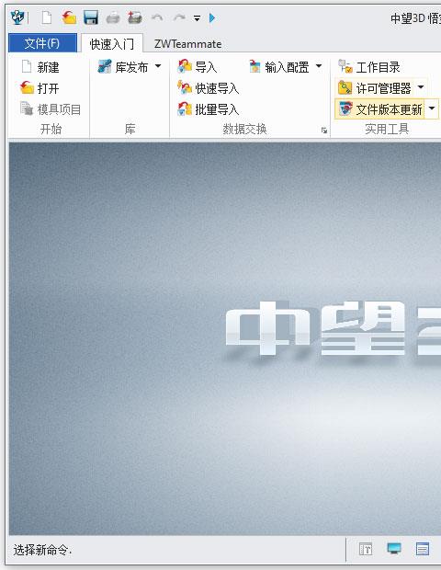Click the Redo arrow icon

[179, 17]
